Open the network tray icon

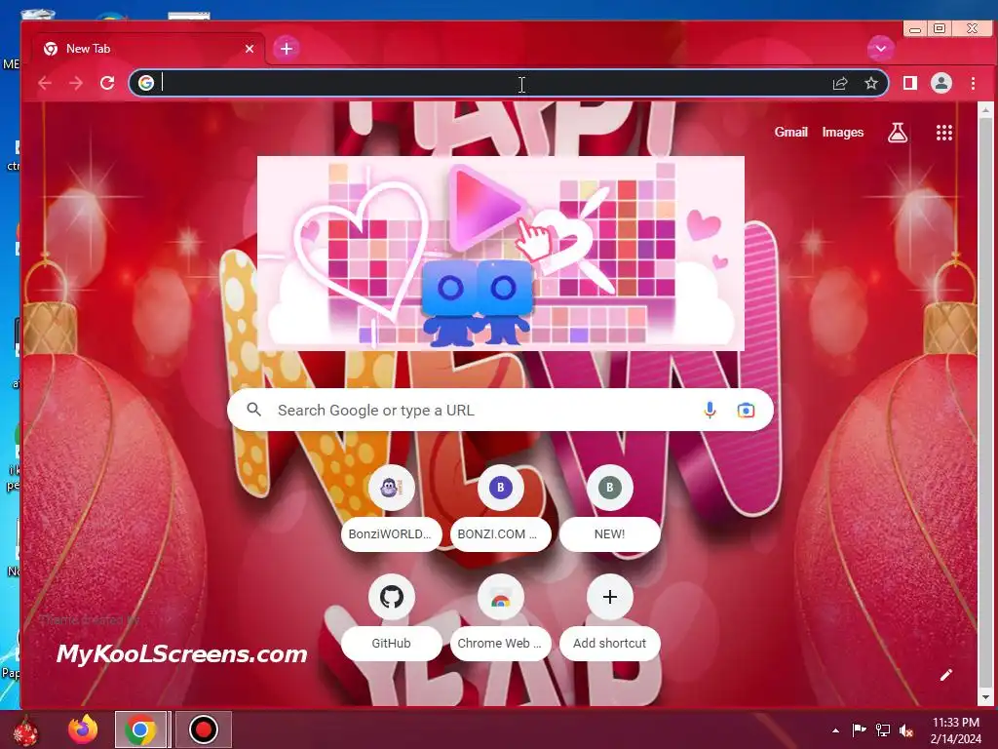click(x=883, y=730)
